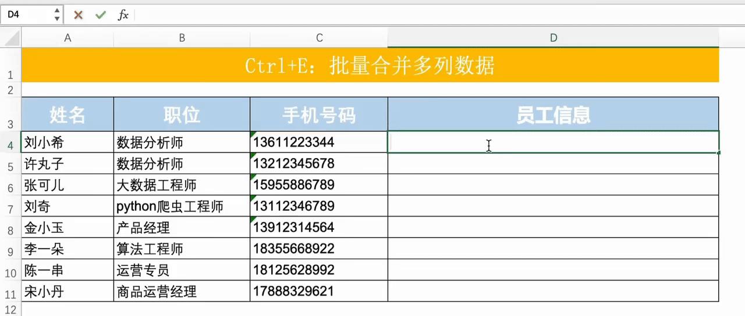Image resolution: width=745 pixels, height=316 pixels.
Task: Select the cell containing 刘奇
Action: coord(68,206)
